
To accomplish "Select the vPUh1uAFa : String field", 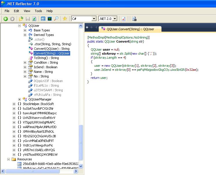I will pos(47,95).
